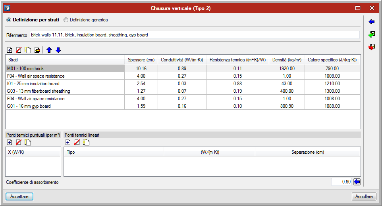Click conductivity cell 0.03 of insulation board

point(182,84)
